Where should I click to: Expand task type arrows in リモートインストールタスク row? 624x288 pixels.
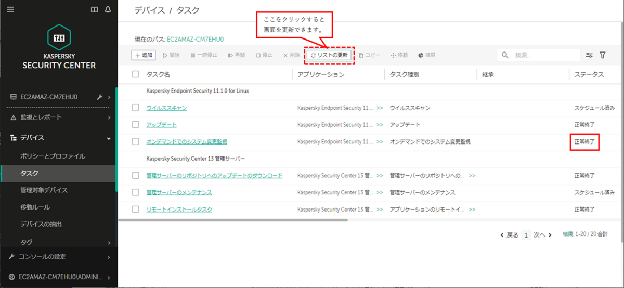[472, 209]
